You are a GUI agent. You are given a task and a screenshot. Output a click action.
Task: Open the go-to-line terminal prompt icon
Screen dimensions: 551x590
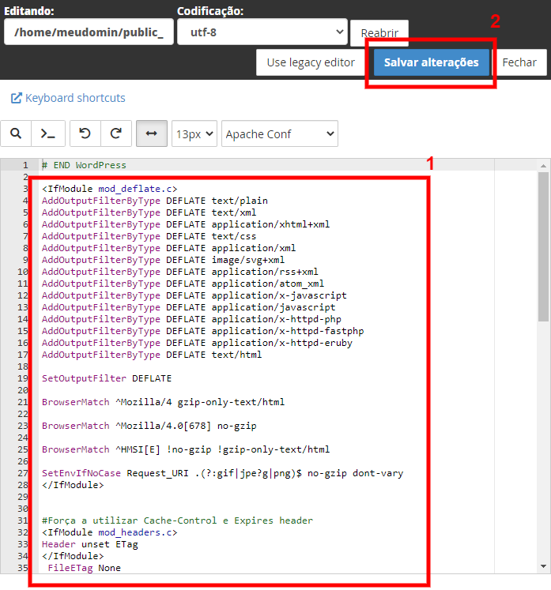click(48, 133)
